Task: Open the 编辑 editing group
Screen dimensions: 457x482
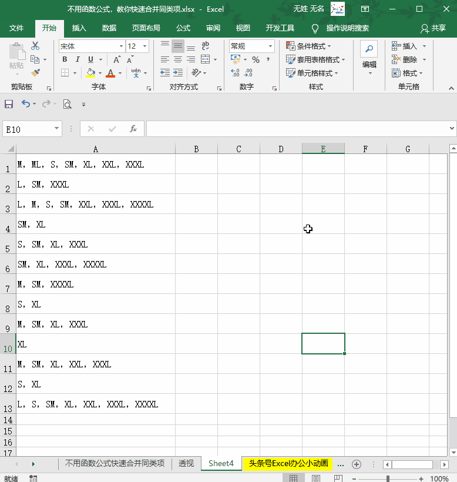Action: pos(369,59)
